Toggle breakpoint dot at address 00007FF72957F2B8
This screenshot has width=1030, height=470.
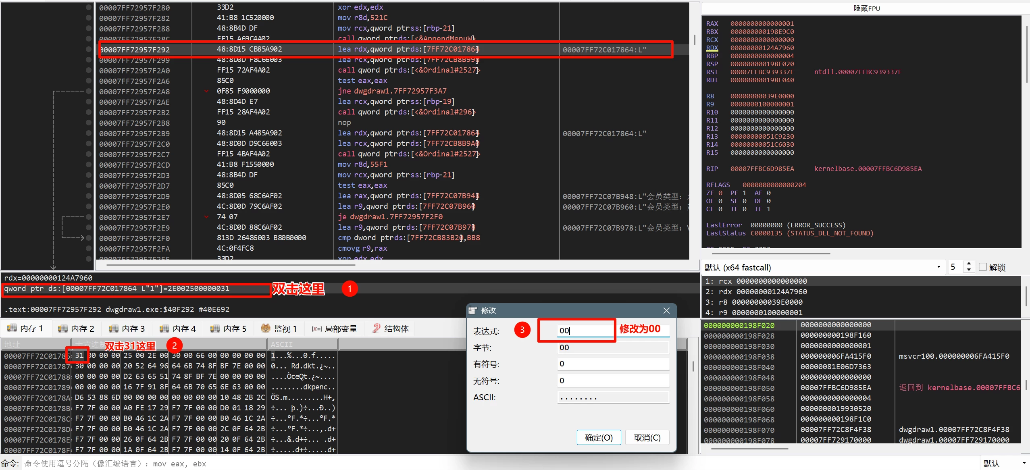(89, 123)
